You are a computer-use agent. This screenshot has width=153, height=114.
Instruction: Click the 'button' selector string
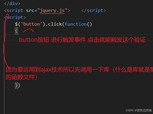click(x=31, y=24)
